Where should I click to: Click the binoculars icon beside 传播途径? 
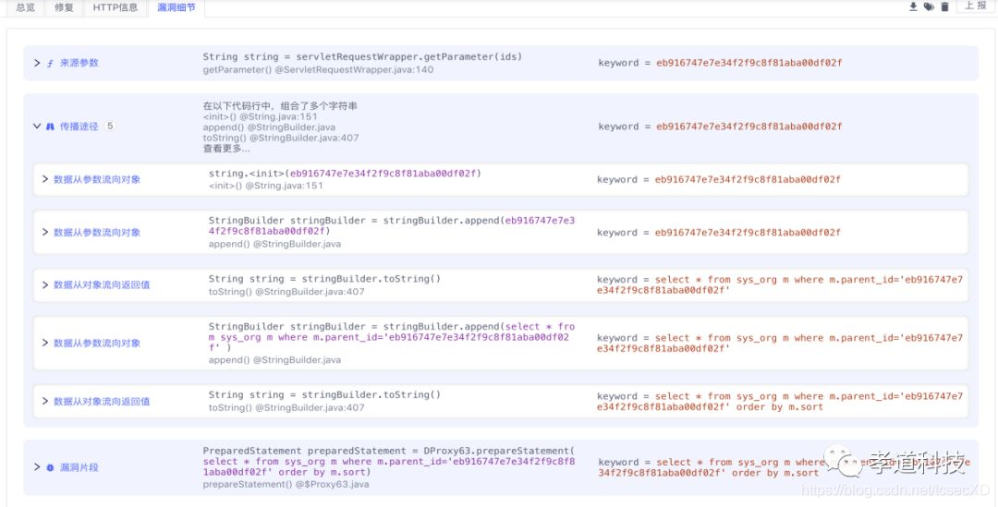point(50,127)
